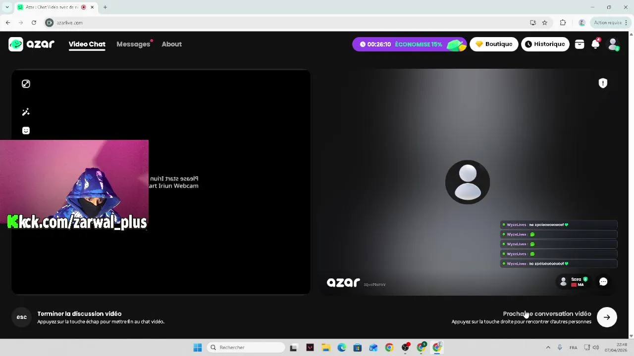Screen dimensions: 634x356
Task: Open File Explorer from taskbar
Action: pos(326,347)
